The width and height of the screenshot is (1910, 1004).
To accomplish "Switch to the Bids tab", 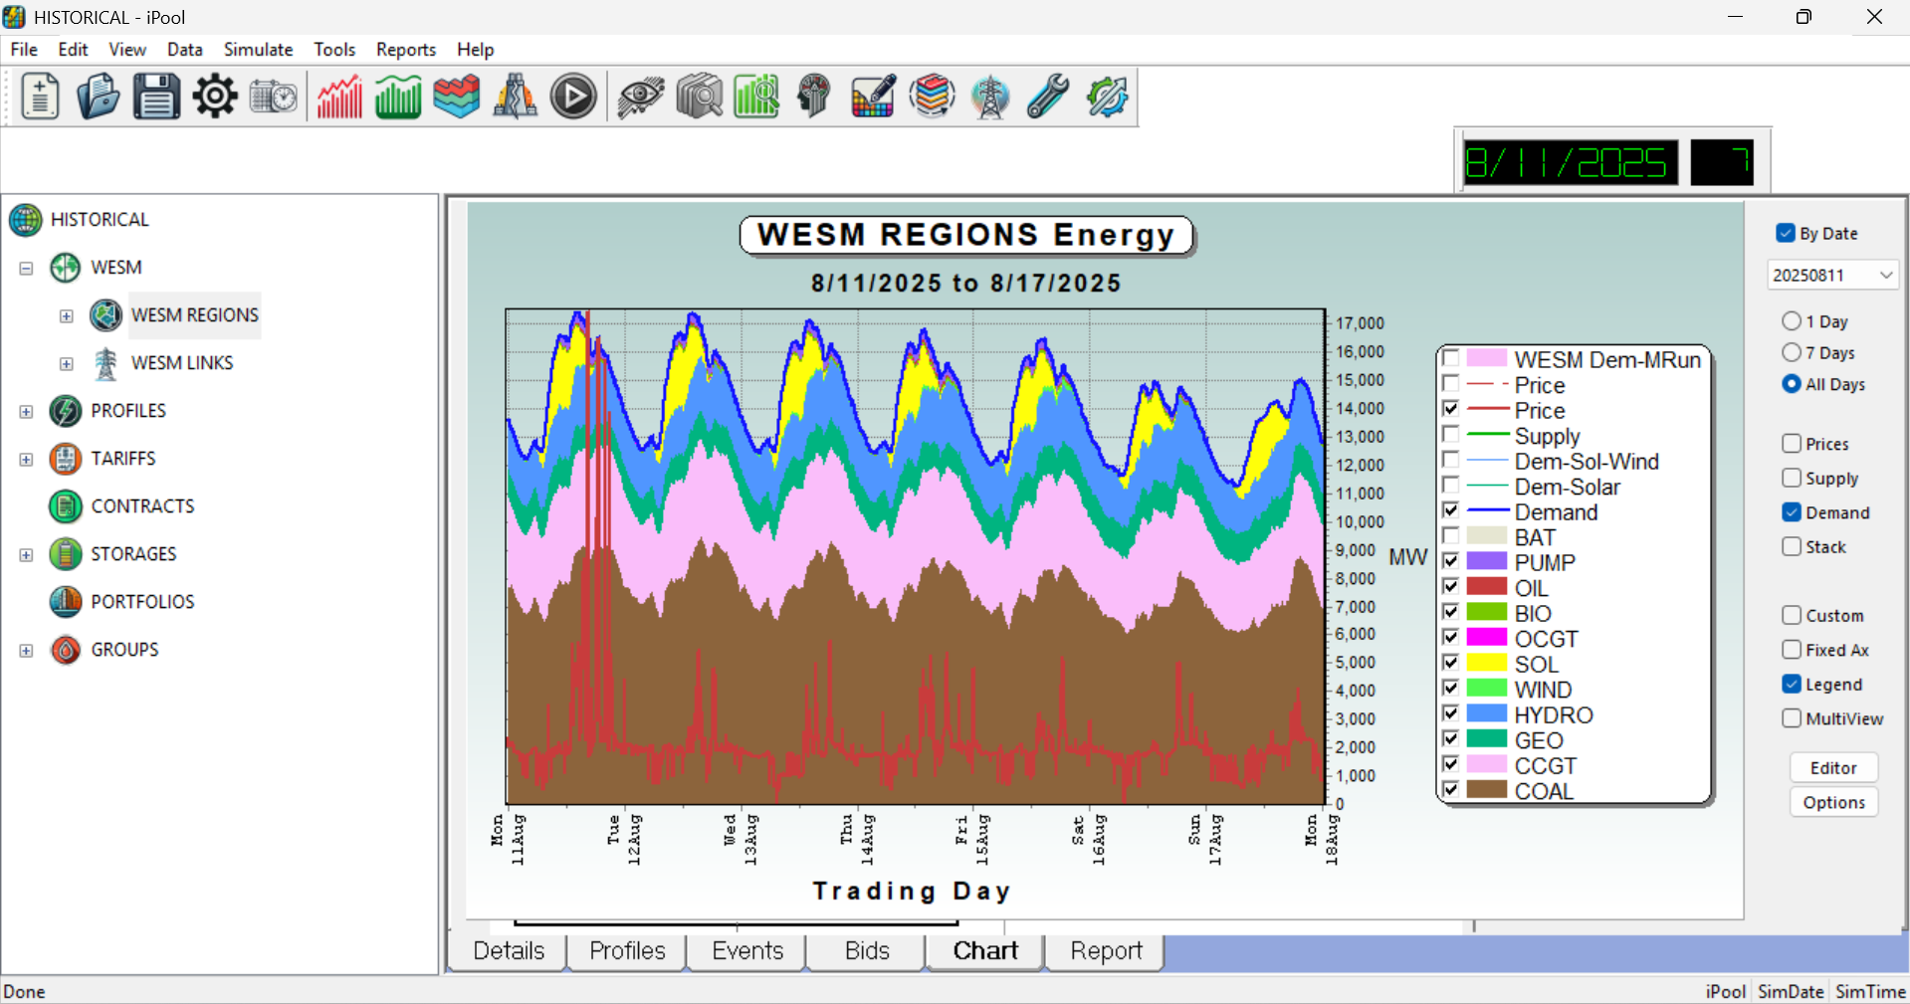I will [x=866, y=951].
